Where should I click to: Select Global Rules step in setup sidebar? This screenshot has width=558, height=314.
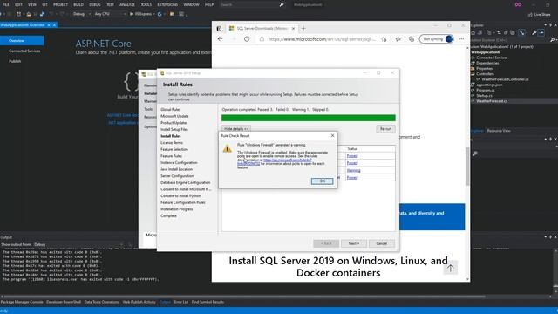[171, 109]
